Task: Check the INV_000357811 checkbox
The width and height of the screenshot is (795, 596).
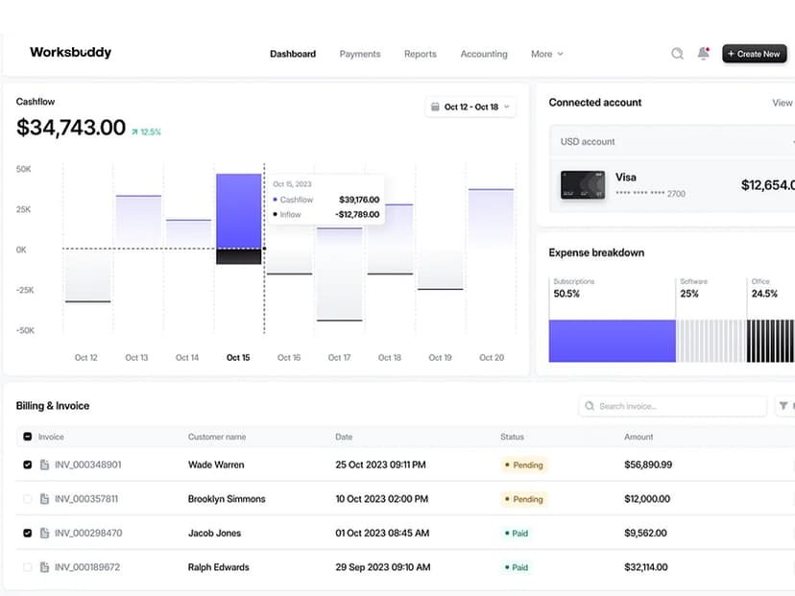Action: (28, 499)
